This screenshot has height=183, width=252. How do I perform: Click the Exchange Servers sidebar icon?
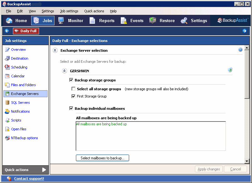point(7,94)
